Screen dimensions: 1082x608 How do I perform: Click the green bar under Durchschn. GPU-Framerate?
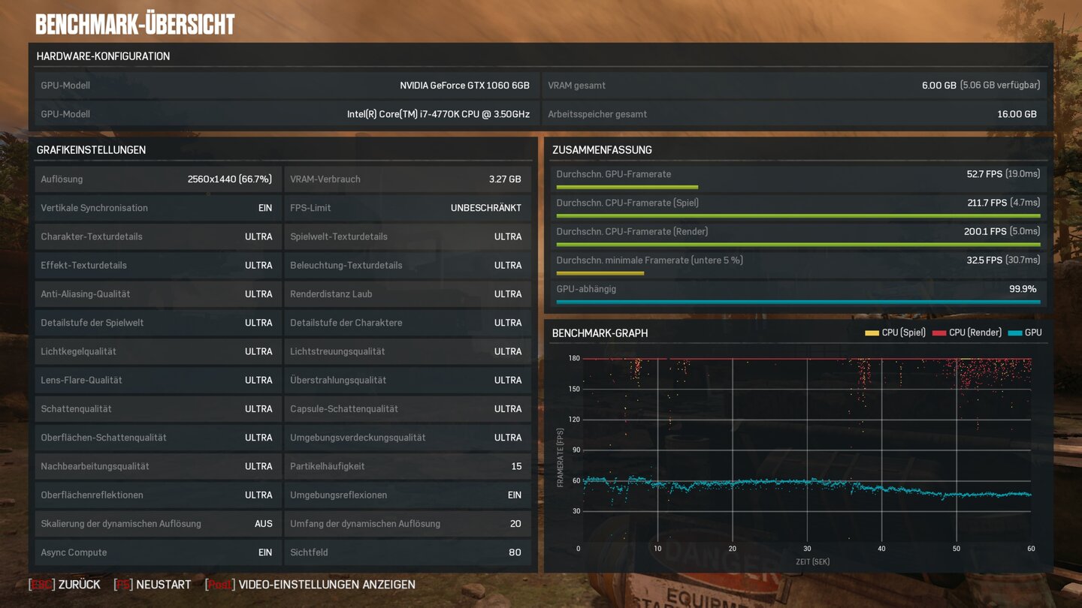[627, 187]
